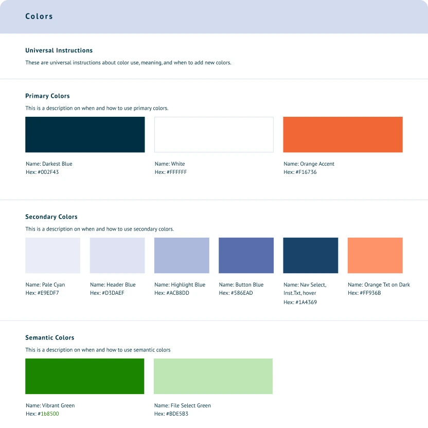Click the Orange Accent color swatch
The height and width of the screenshot is (428, 428).
coord(343,135)
